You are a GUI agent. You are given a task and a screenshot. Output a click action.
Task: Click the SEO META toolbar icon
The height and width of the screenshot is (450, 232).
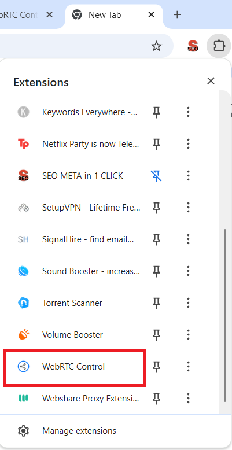tap(193, 46)
